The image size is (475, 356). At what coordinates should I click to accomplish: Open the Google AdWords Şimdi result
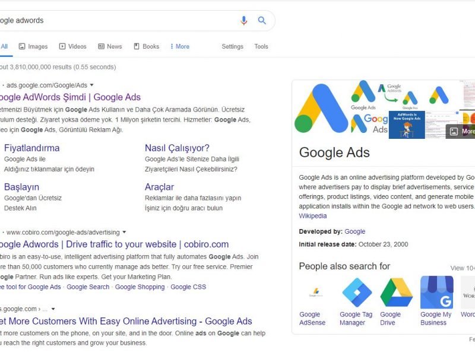tap(70, 97)
